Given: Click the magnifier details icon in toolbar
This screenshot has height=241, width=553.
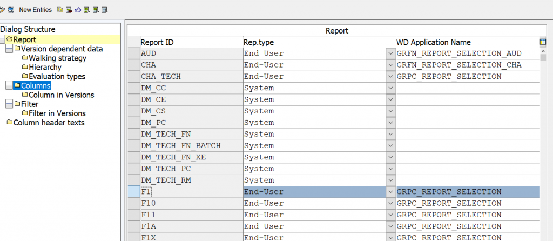Looking at the screenshot, I should [11, 10].
